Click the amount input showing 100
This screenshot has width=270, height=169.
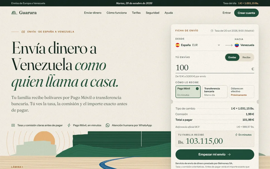213,68
